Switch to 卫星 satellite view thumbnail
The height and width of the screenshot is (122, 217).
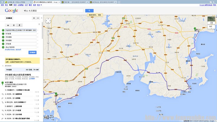(211, 20)
